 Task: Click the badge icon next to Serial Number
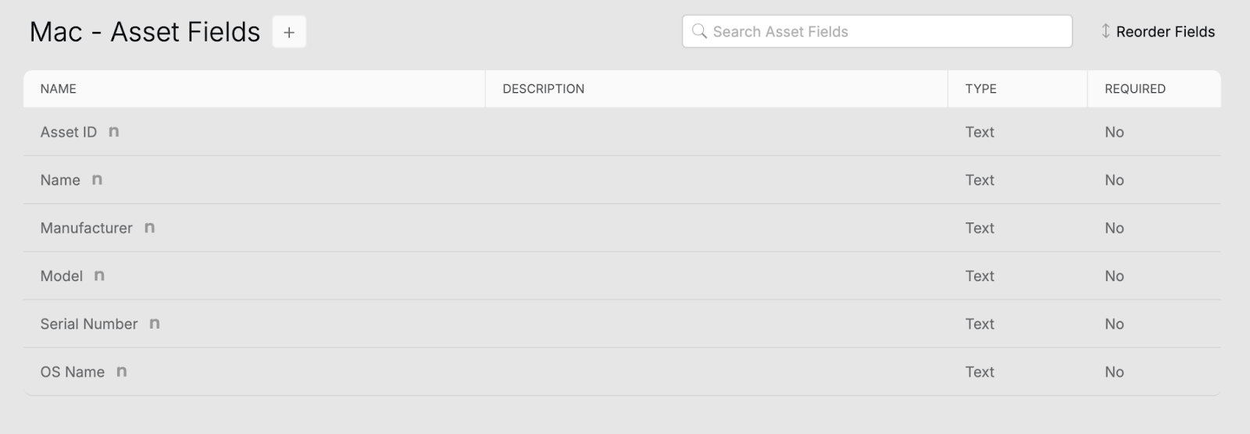(x=155, y=324)
